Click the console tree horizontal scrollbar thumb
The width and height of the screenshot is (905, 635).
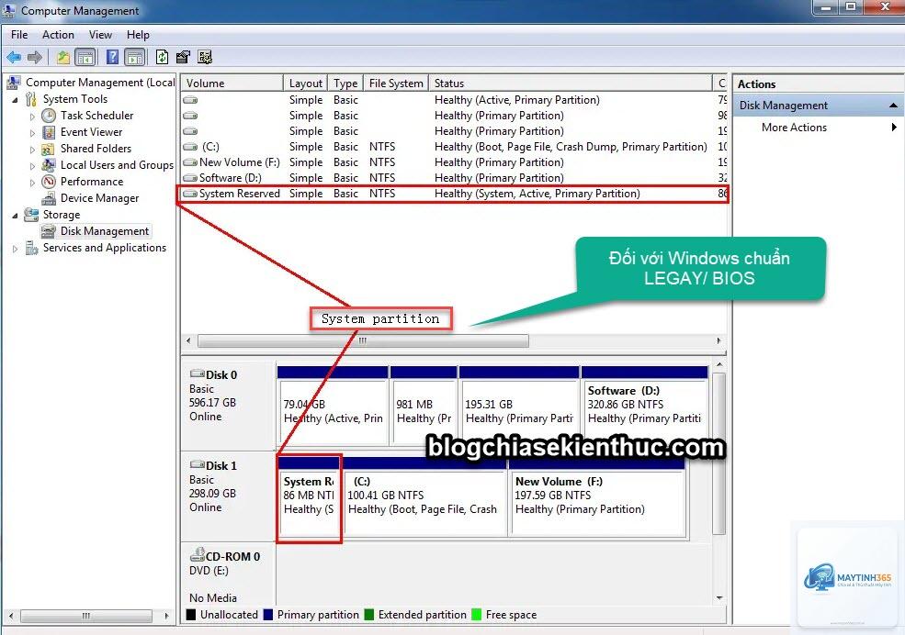tap(86, 616)
